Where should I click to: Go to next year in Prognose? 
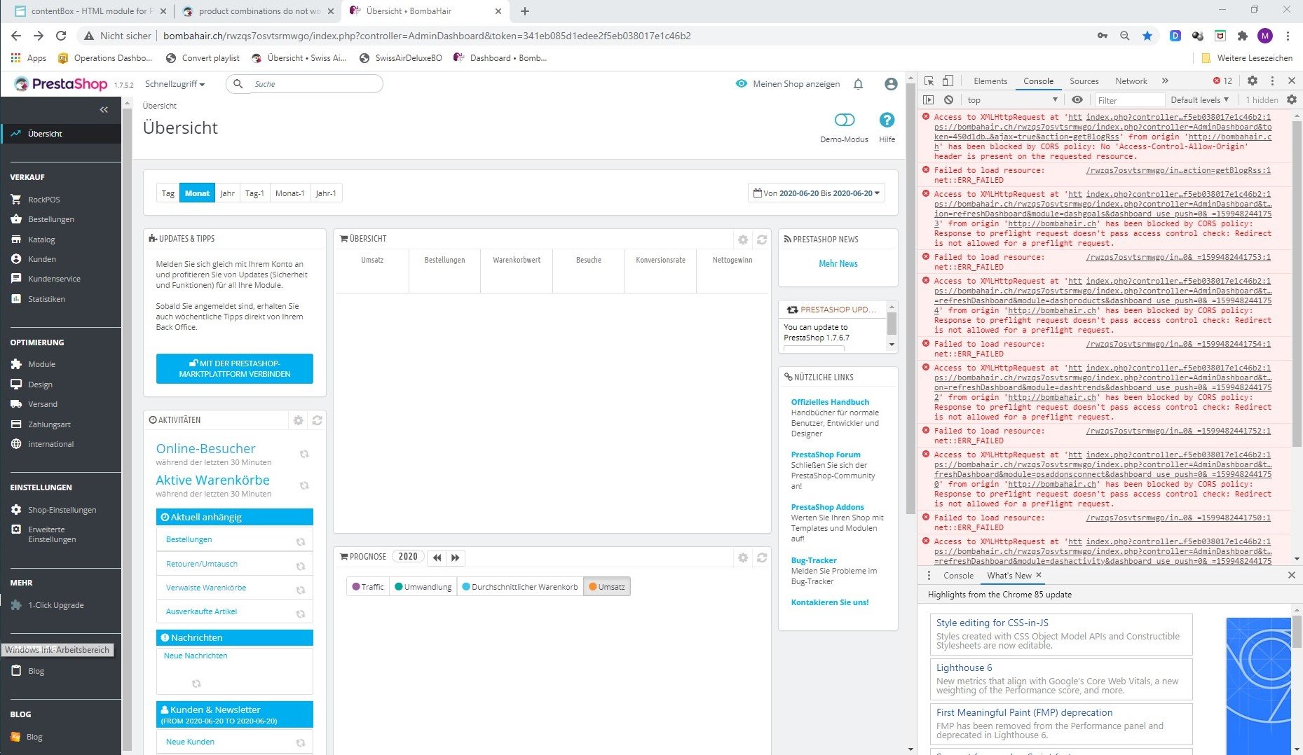[456, 557]
